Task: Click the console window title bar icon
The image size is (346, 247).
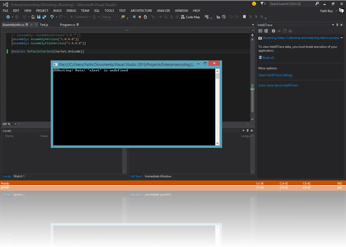Action: [55, 65]
